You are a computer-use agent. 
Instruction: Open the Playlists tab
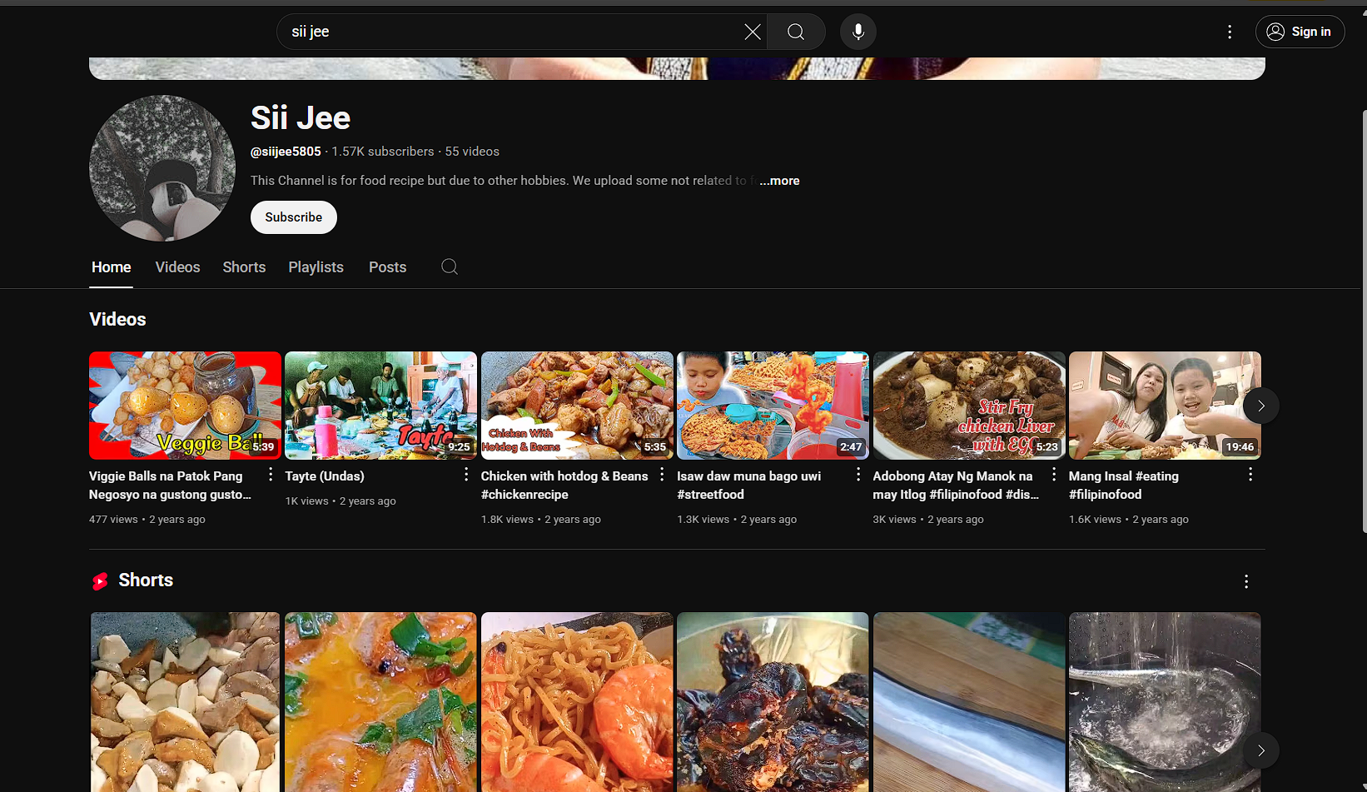(316, 267)
